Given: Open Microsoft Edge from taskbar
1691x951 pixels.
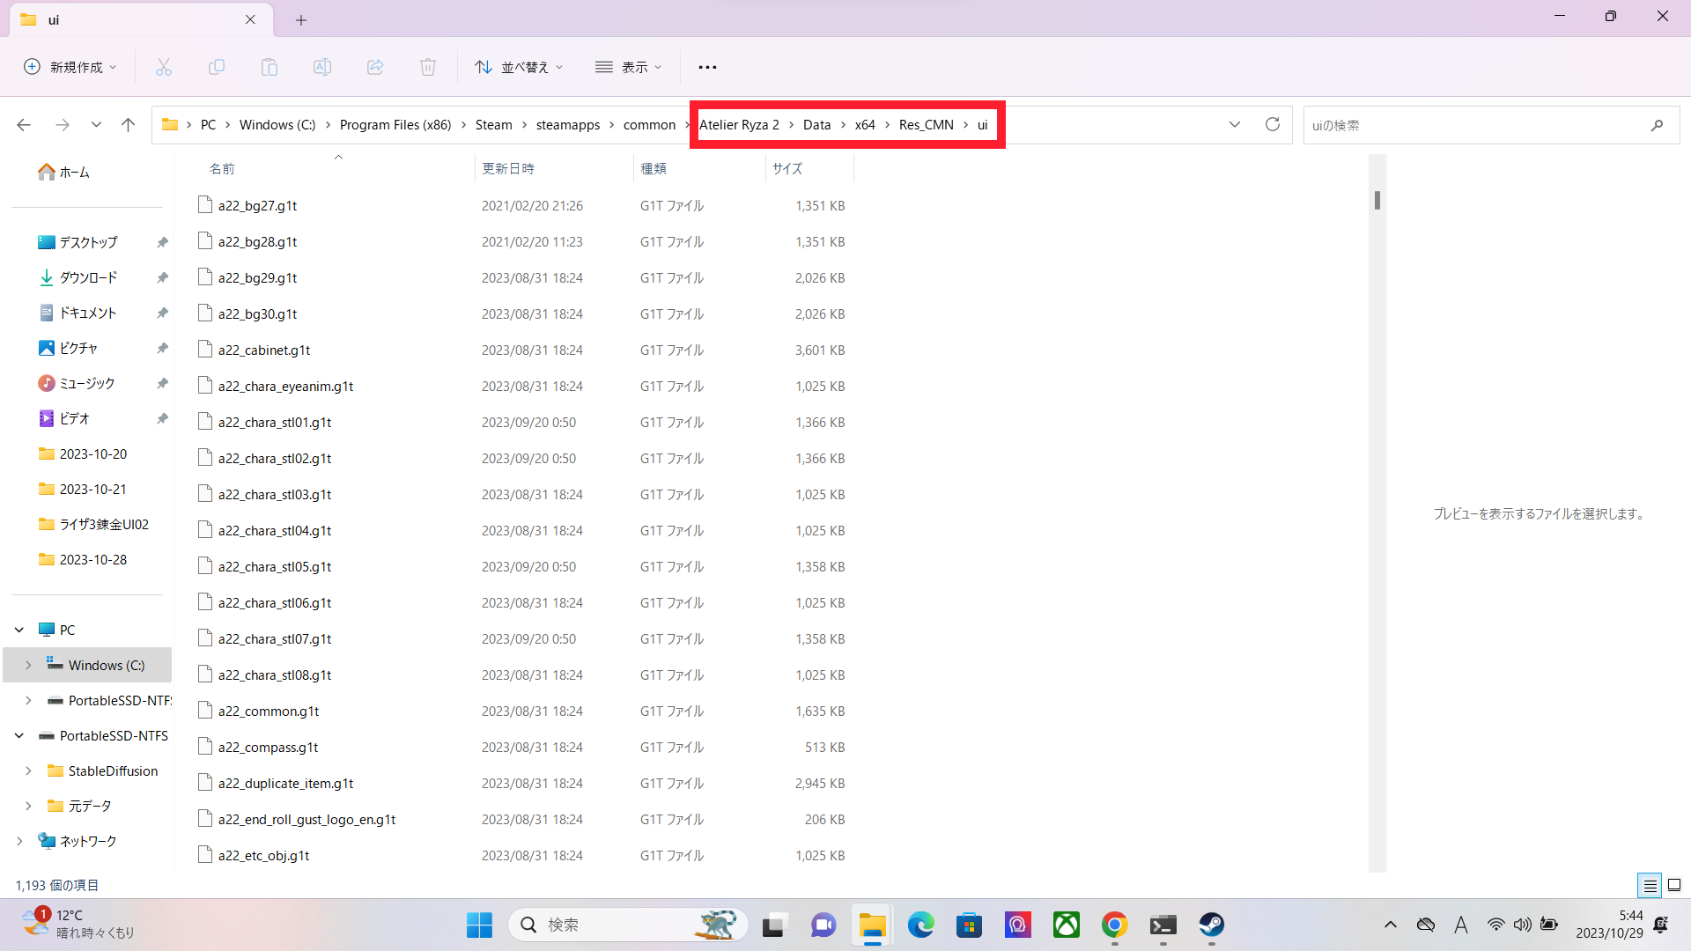Looking at the screenshot, I should 920,925.
